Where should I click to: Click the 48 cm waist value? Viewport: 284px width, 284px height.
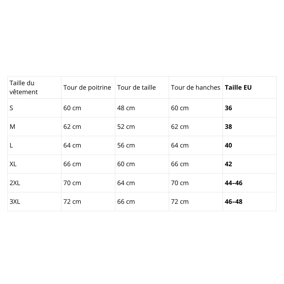tap(126, 108)
